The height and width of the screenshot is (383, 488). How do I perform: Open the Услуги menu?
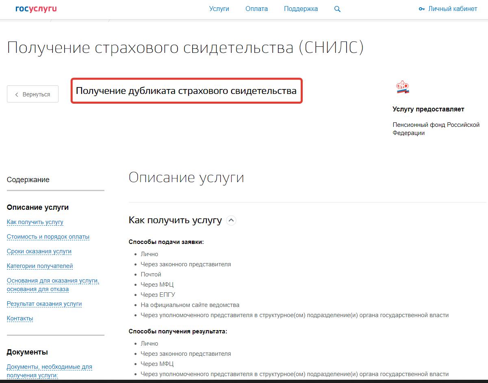(x=219, y=9)
